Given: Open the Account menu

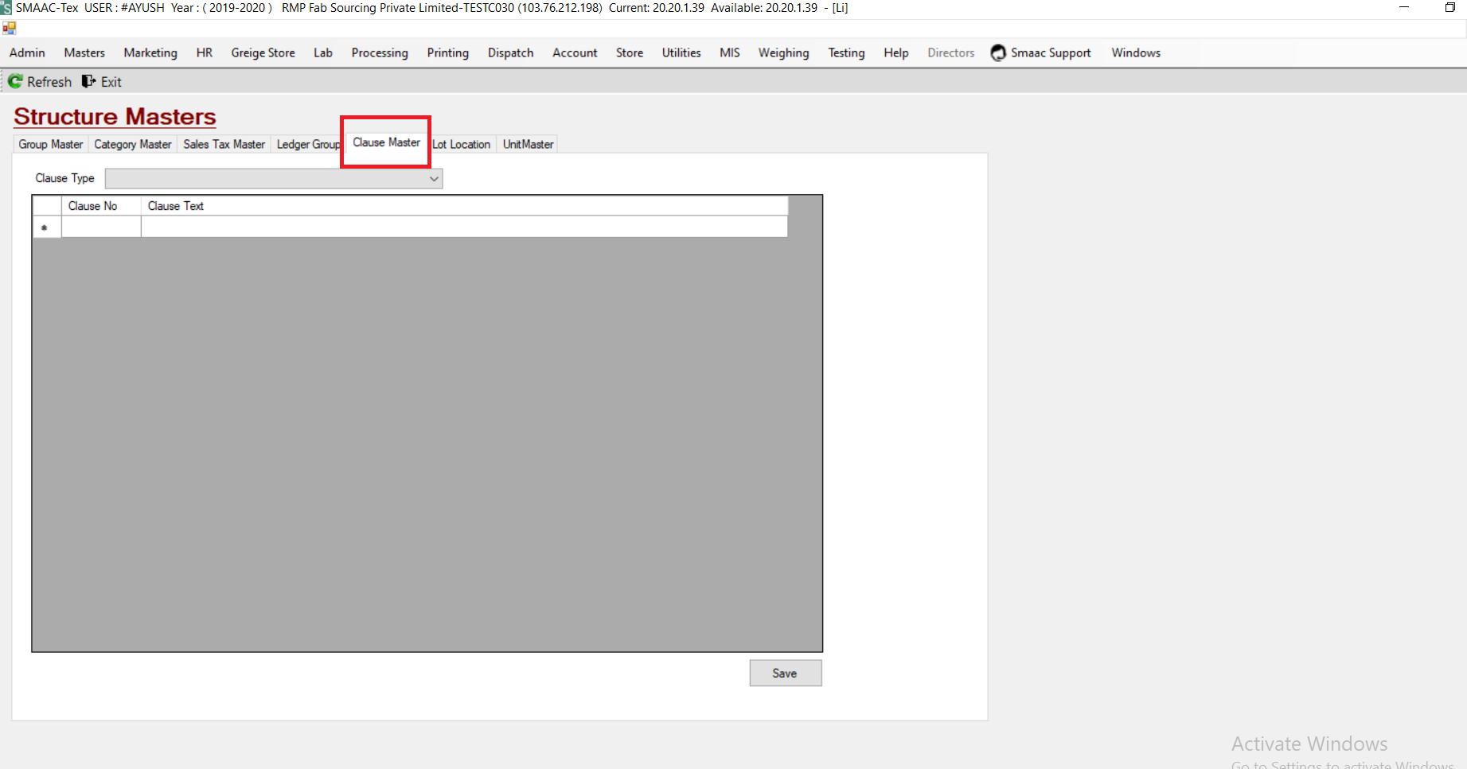Looking at the screenshot, I should [575, 52].
